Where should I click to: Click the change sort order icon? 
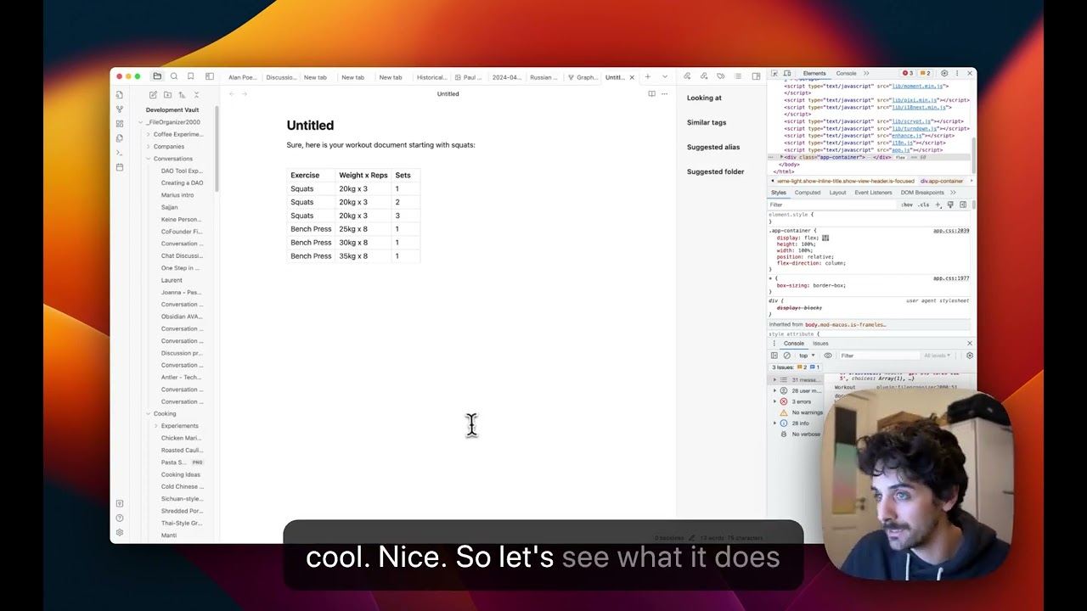[182, 95]
